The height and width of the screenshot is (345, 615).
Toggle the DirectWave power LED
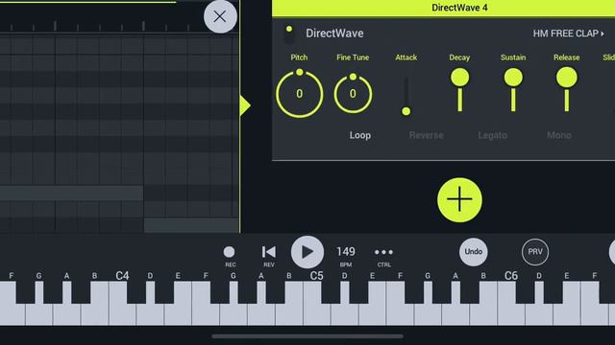(x=289, y=29)
